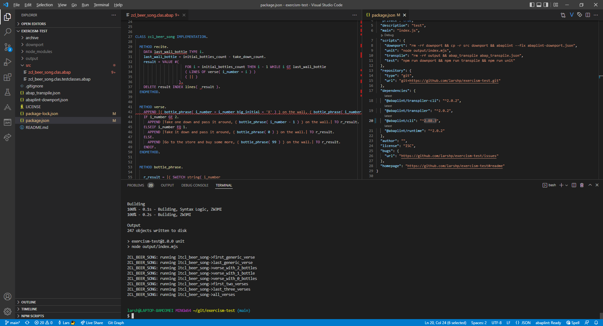The width and height of the screenshot is (603, 326).
Task: Open the Testing beaker view
Action: tap(8, 92)
